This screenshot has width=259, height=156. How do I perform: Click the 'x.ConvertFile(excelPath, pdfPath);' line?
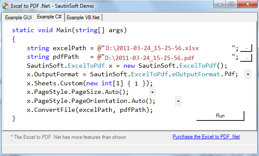pyautogui.click(x=90, y=110)
